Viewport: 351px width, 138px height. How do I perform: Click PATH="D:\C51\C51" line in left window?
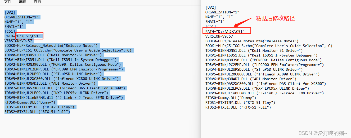[22, 36]
